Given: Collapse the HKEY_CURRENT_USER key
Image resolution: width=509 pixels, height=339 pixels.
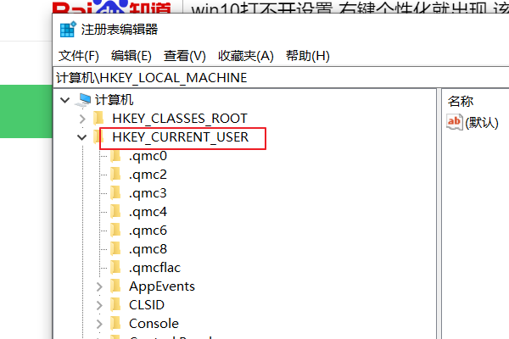Looking at the screenshot, I should click(x=81, y=137).
